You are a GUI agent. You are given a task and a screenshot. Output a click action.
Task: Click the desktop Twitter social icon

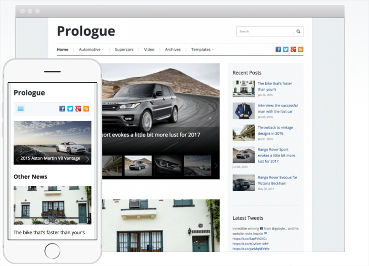click(x=286, y=49)
